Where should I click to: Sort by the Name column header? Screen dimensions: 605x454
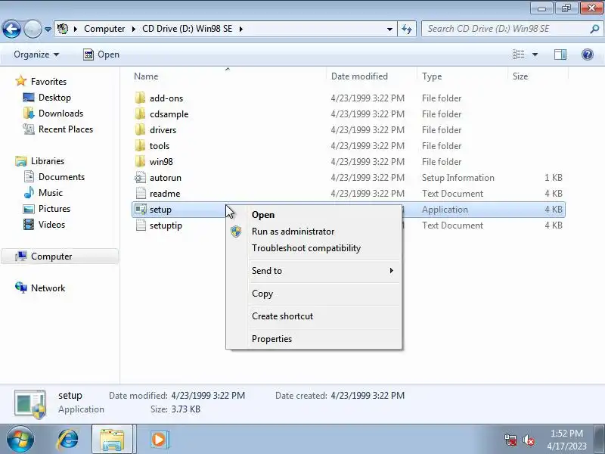228,76
